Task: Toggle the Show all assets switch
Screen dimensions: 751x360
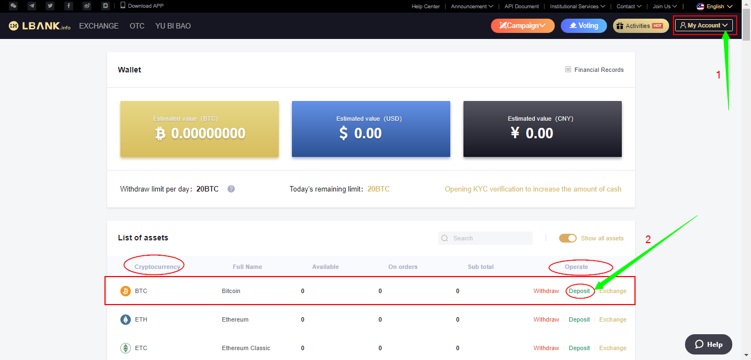Action: pos(568,238)
